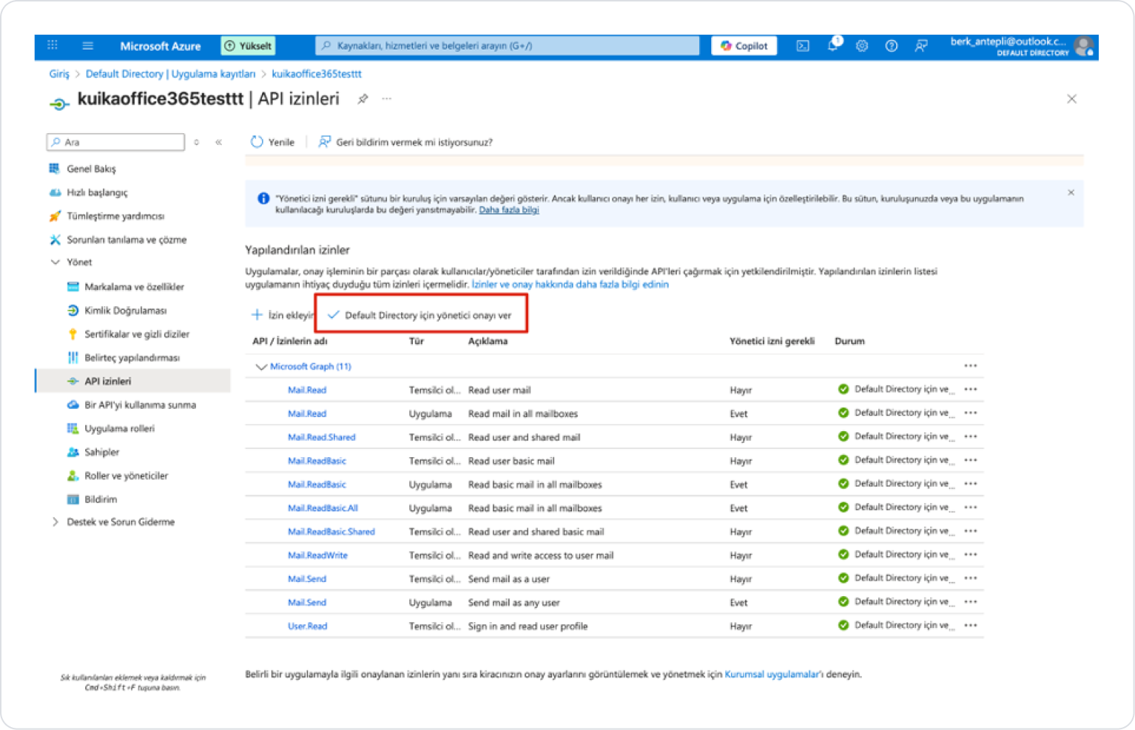Viewport: 1135px width, 730px height.
Task: Collapse the Microsoft Graph (11) group
Action: pos(260,367)
